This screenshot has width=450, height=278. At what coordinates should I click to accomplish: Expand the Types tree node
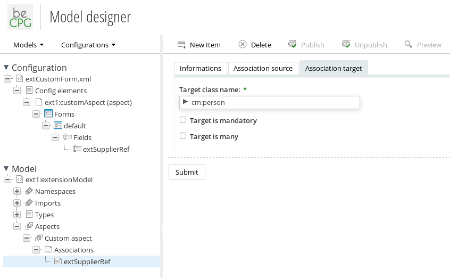point(17,215)
